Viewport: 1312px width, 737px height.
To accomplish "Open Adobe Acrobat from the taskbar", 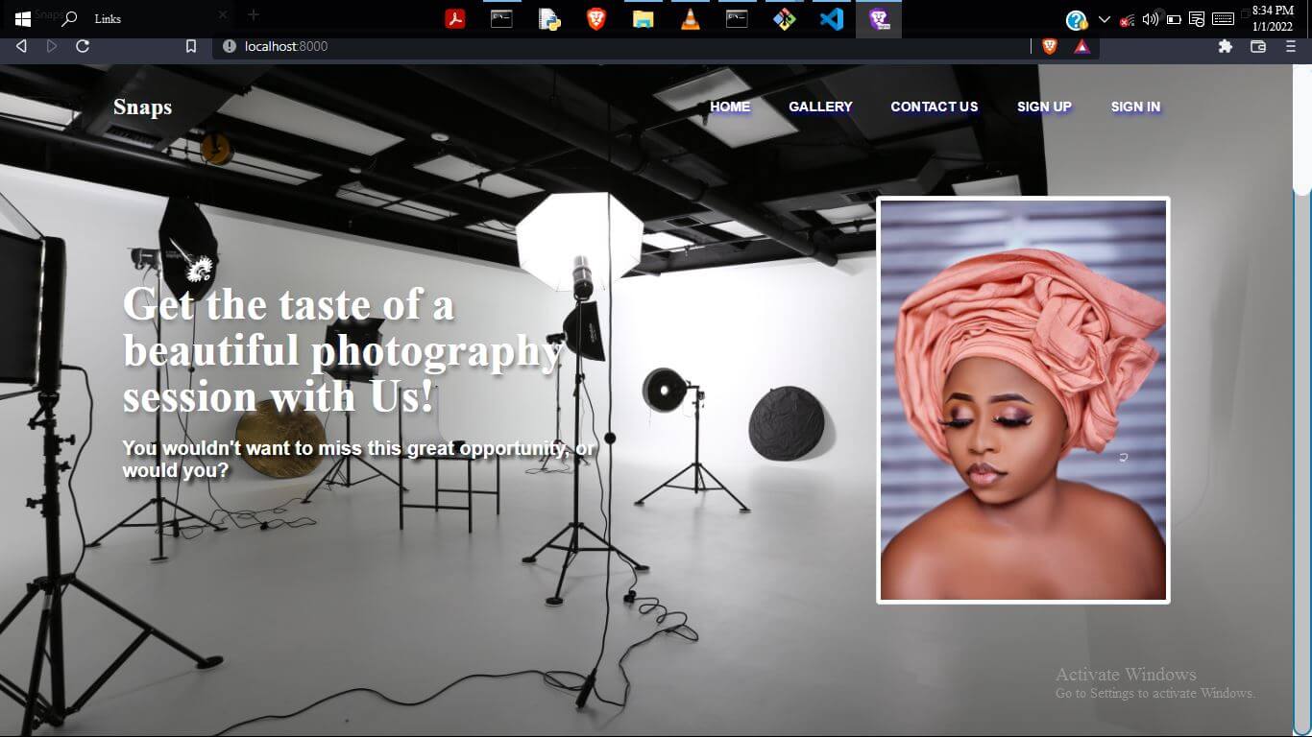I will click(x=455, y=18).
